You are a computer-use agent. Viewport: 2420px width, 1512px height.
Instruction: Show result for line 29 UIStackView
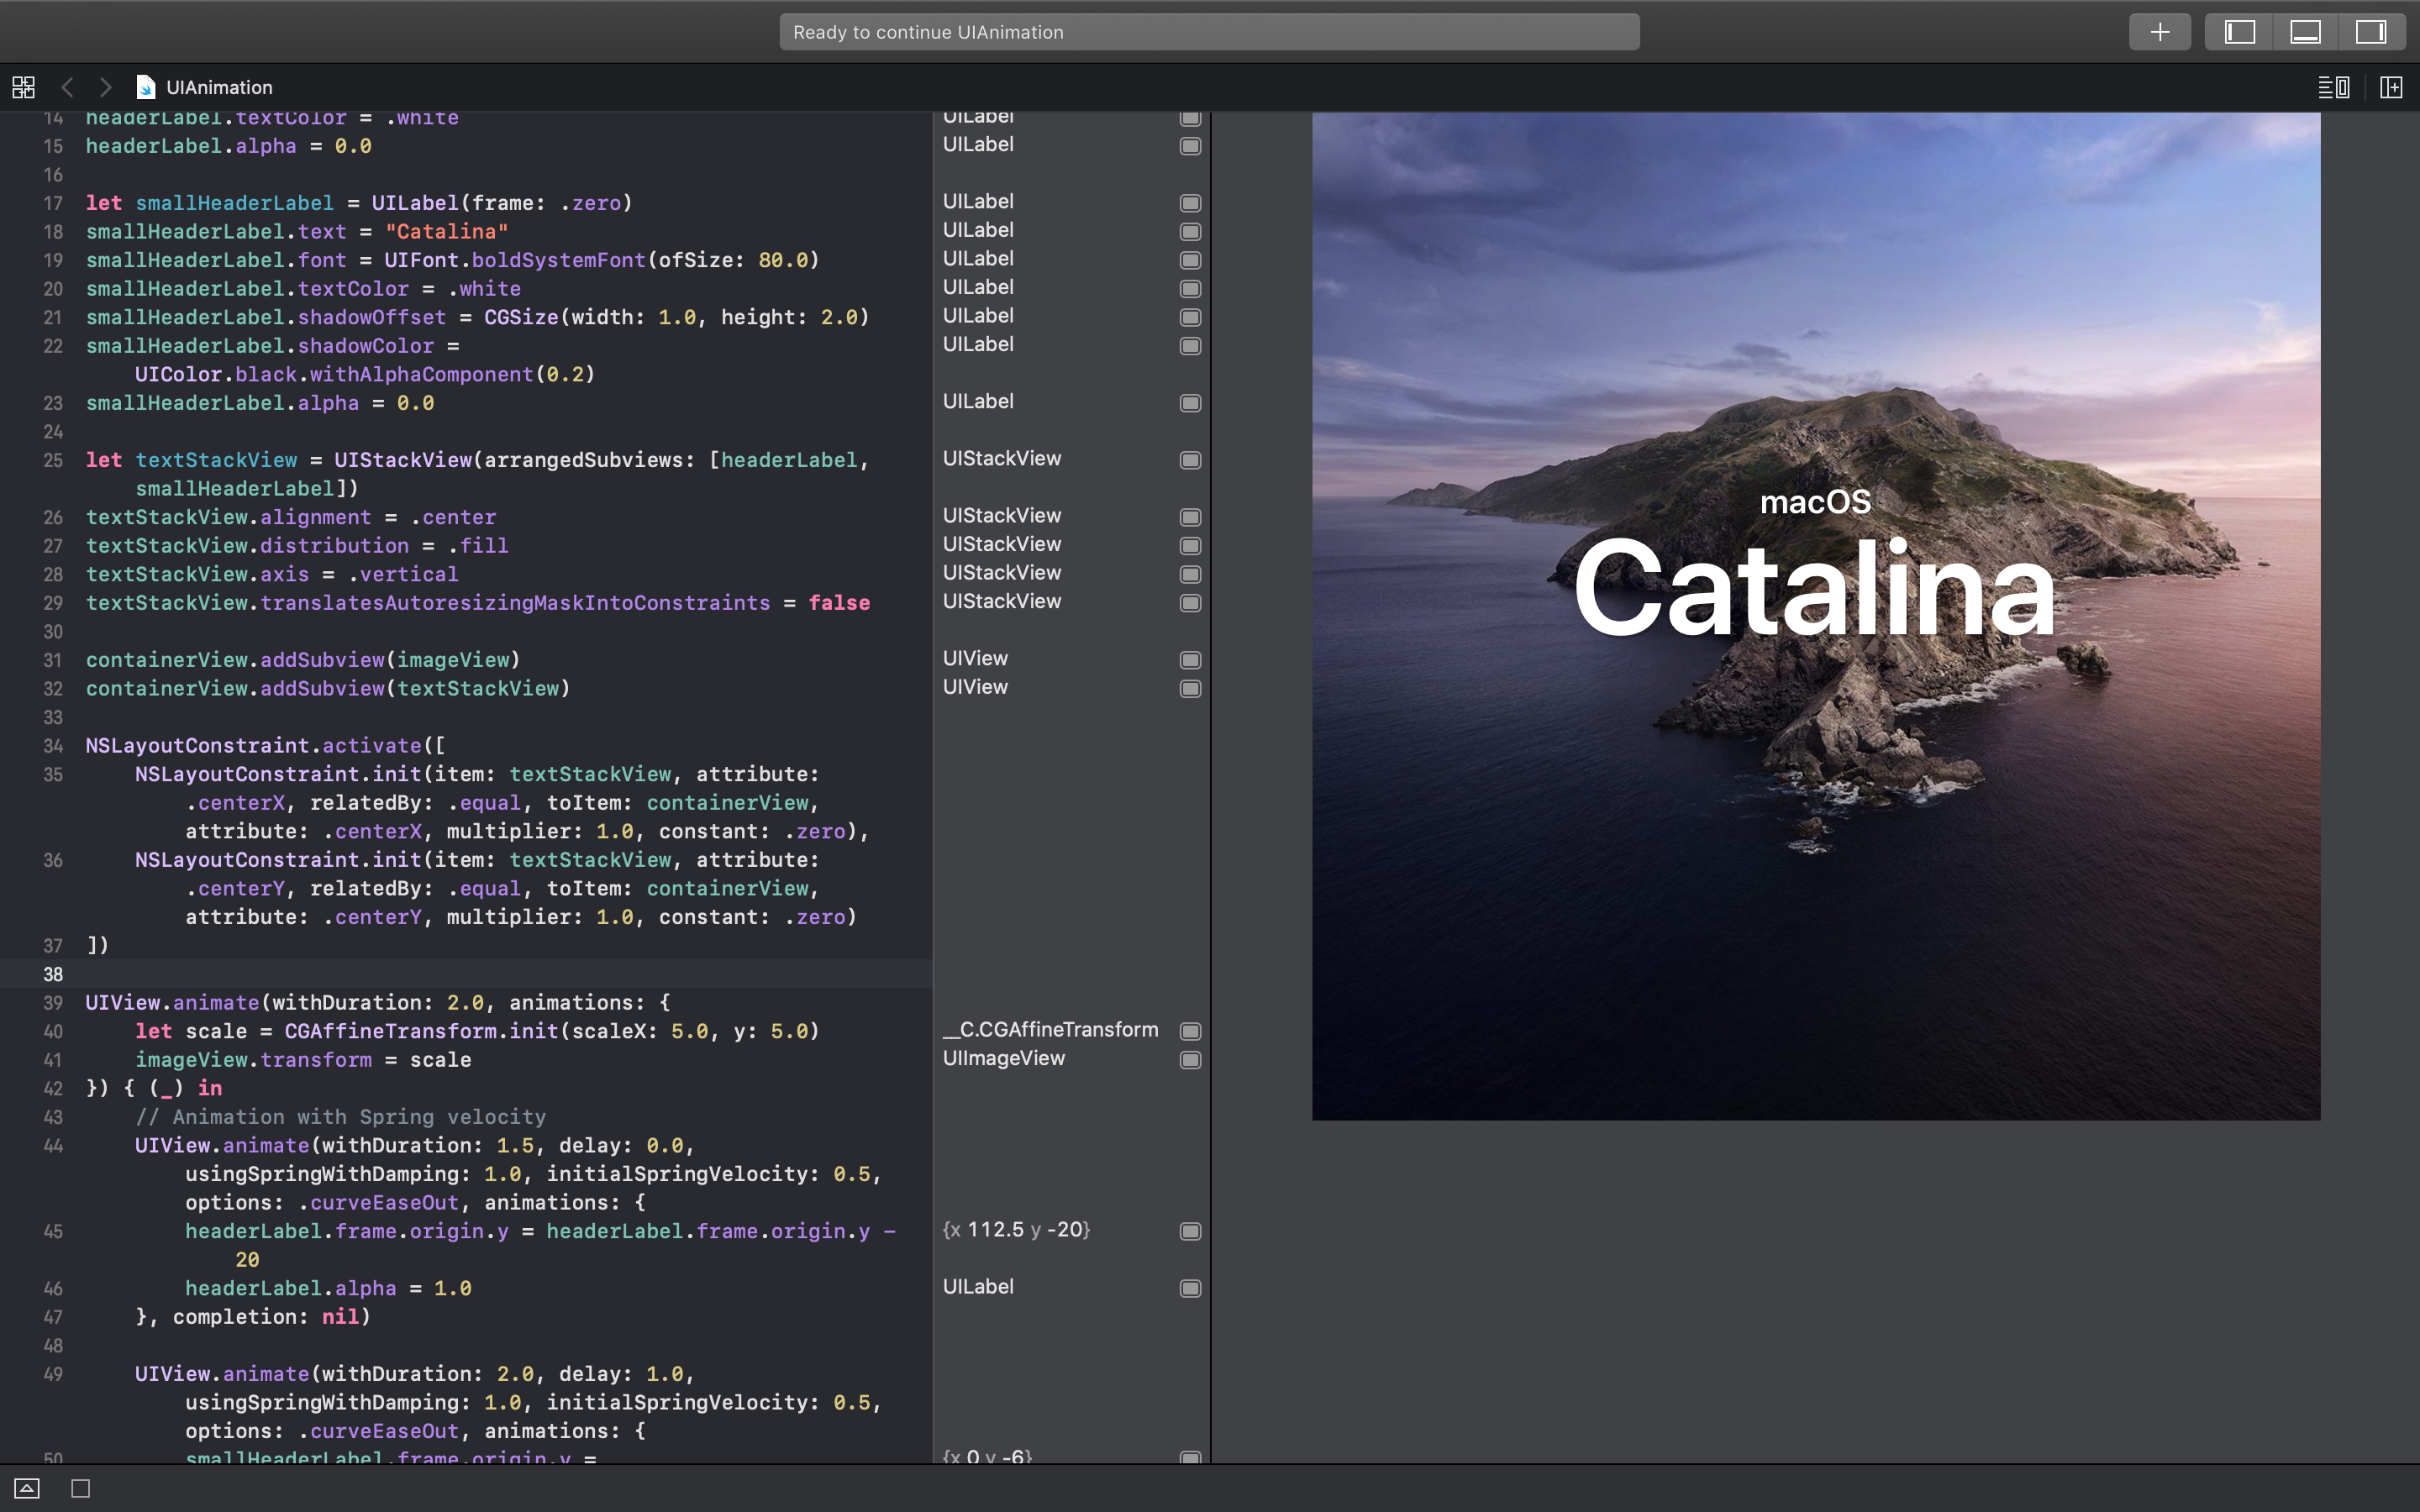pos(1190,603)
